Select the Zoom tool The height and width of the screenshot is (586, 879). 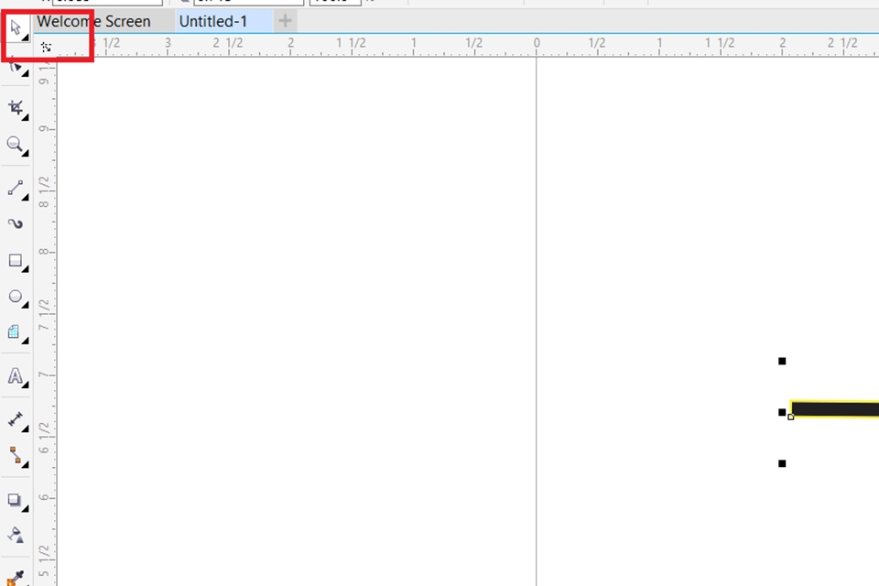click(16, 145)
